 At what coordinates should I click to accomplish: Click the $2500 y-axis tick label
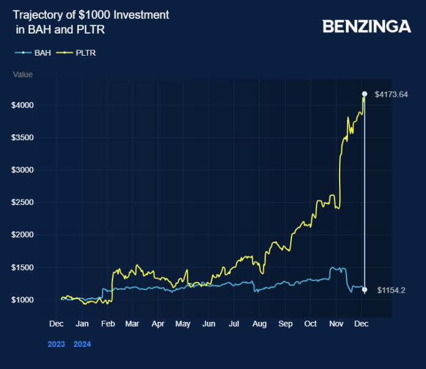coord(23,203)
